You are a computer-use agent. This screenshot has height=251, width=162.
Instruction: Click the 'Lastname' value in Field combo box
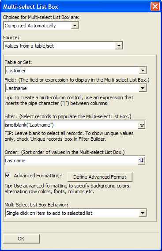(16, 88)
